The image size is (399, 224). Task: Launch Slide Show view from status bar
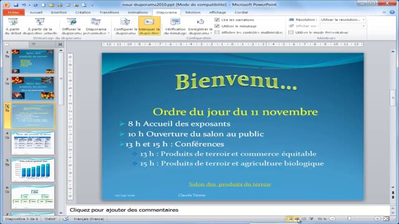coord(311,218)
